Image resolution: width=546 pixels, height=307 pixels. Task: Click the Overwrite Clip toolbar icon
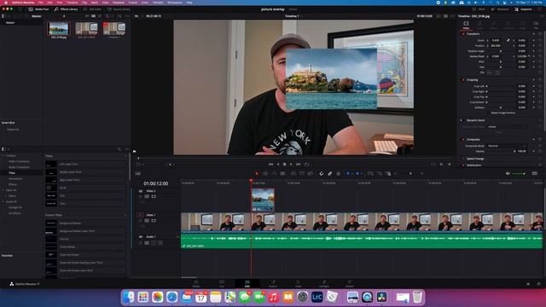[302, 173]
